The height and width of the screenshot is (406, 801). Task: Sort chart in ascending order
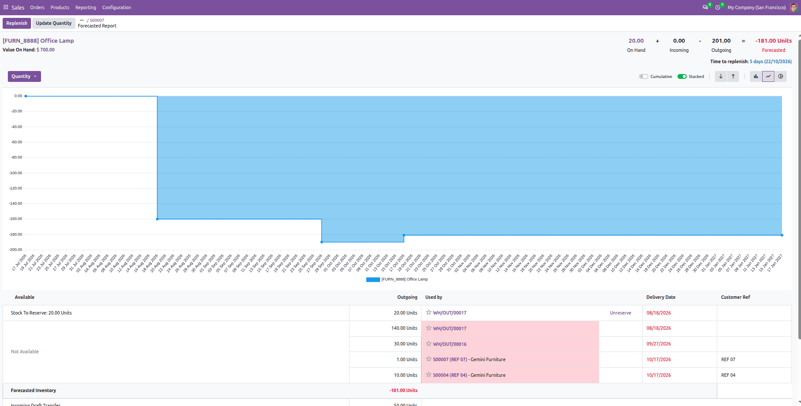(x=733, y=76)
